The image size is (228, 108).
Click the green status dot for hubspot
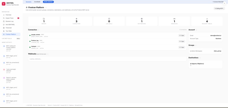click(30, 47)
